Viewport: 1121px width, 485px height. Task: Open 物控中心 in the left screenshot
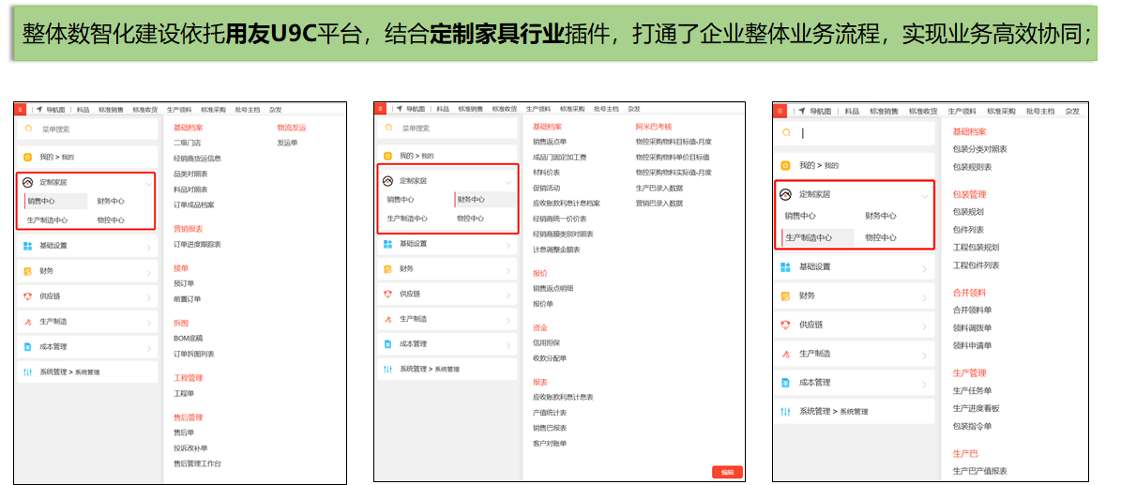tap(111, 220)
